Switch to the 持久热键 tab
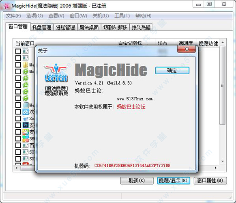This screenshot has height=203, width=236. 141,27
